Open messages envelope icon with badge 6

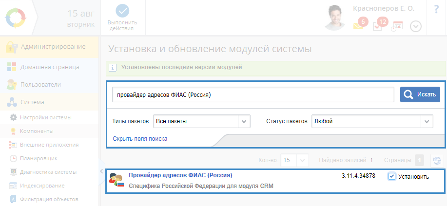click(x=359, y=26)
